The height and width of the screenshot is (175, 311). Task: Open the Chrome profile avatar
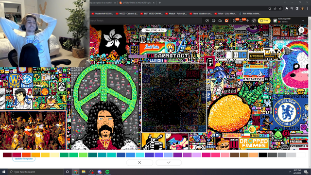click(302, 9)
